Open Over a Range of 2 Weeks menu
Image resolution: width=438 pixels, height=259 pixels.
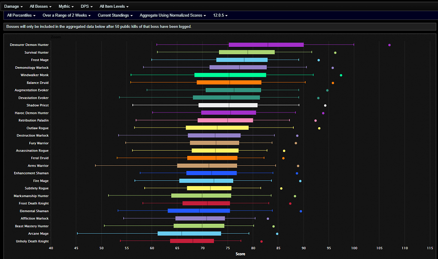tap(67, 15)
